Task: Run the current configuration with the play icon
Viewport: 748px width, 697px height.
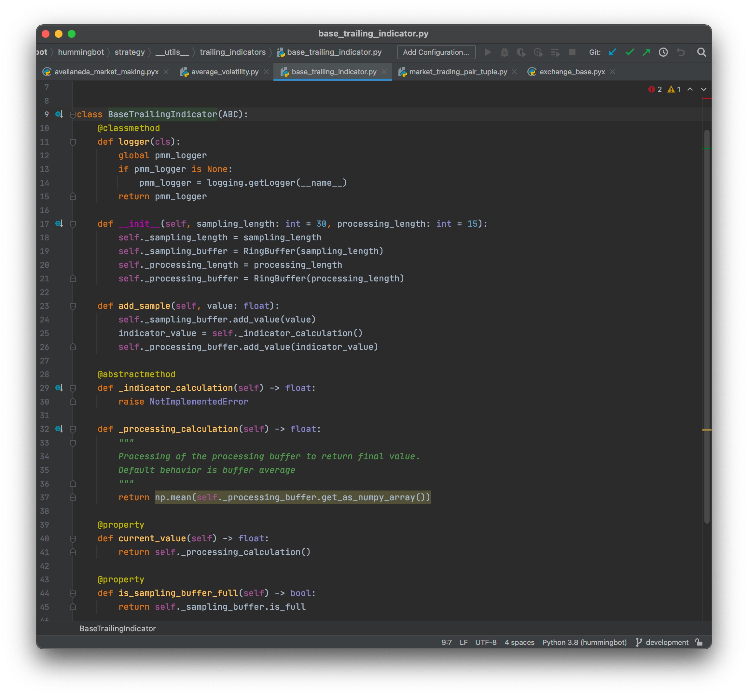Action: pyautogui.click(x=488, y=52)
